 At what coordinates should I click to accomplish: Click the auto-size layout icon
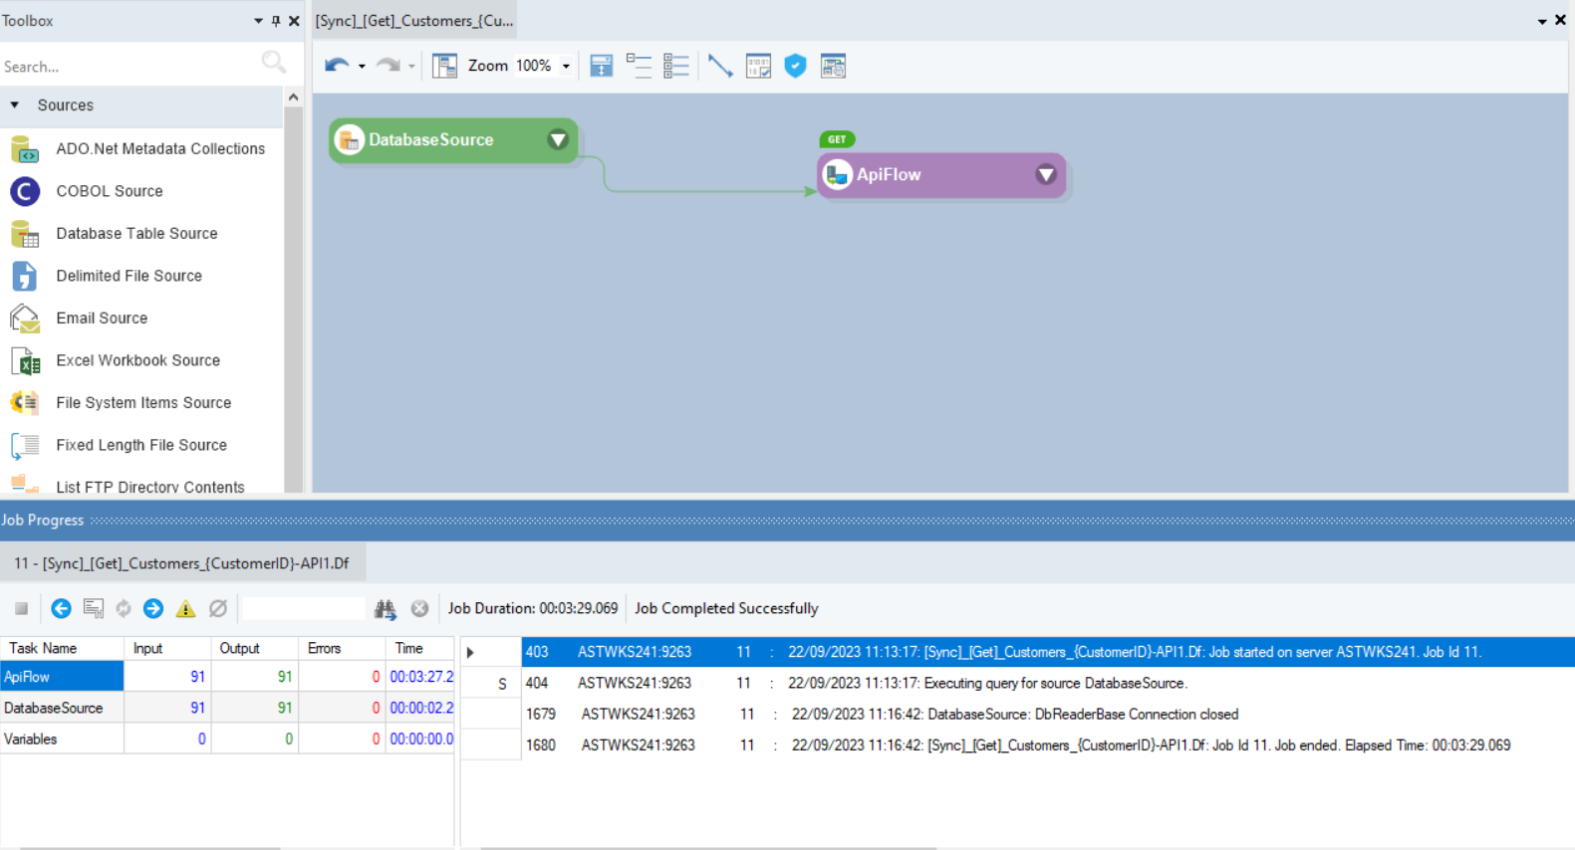602,66
